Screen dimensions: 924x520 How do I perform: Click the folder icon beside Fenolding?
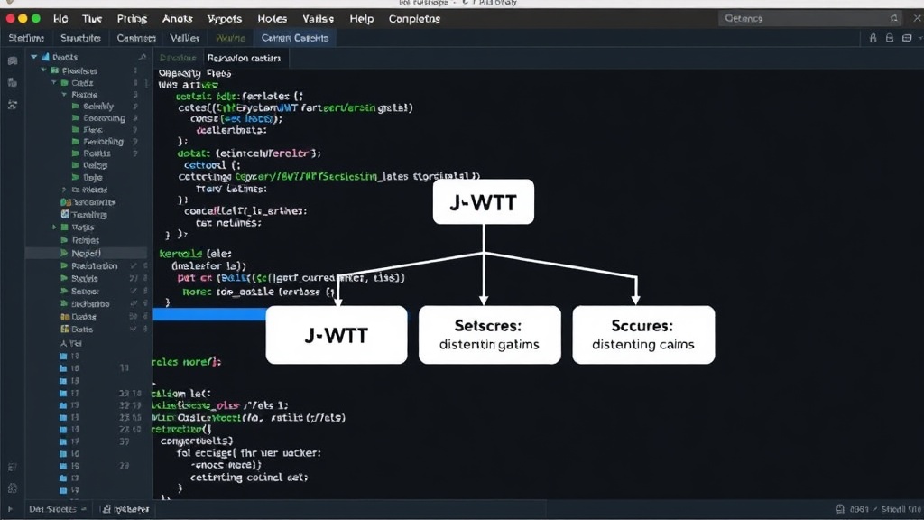(76, 142)
